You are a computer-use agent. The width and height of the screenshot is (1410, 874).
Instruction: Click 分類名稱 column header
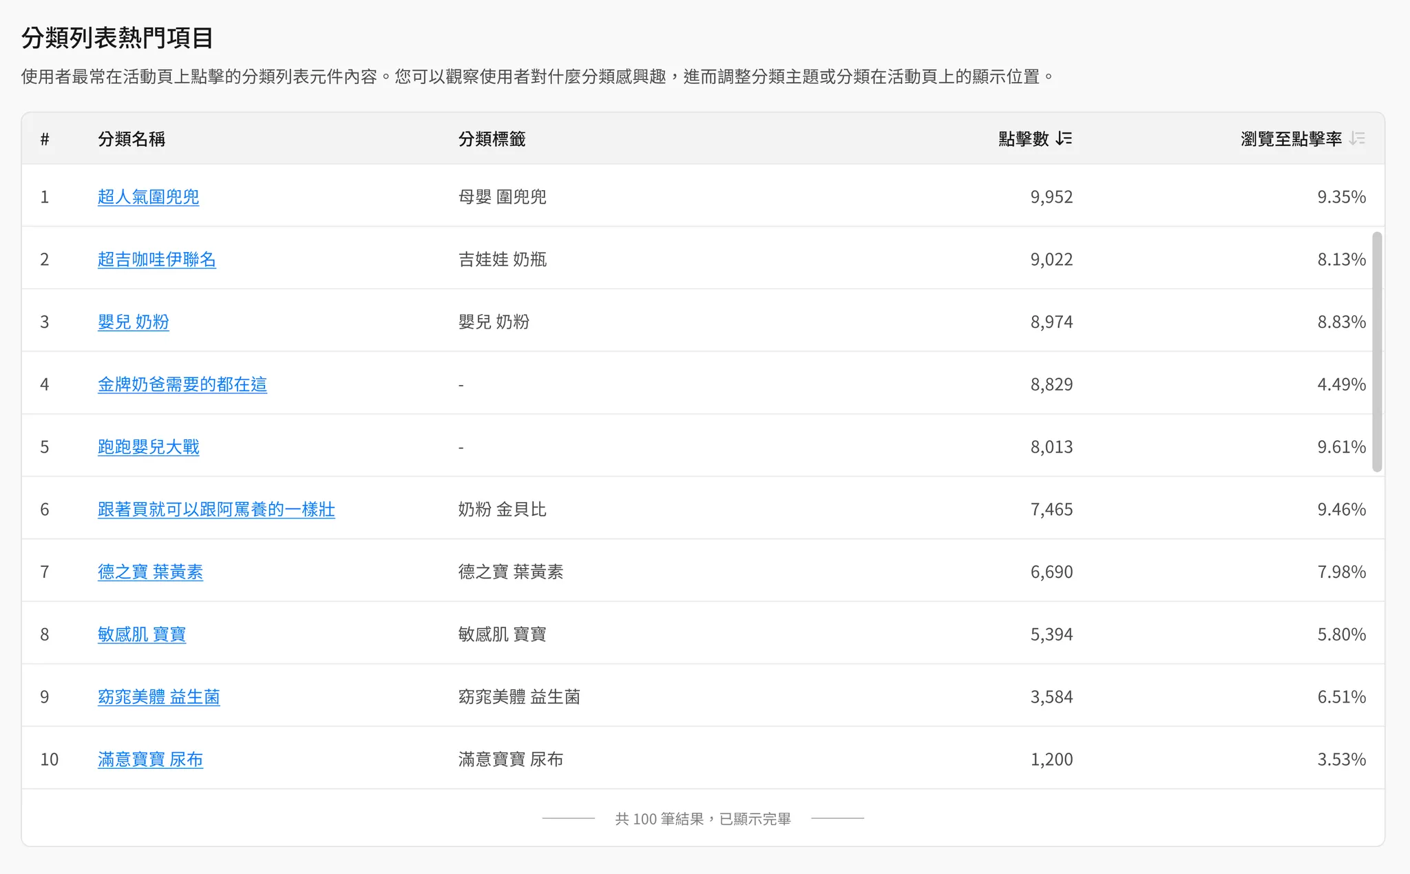click(x=131, y=138)
